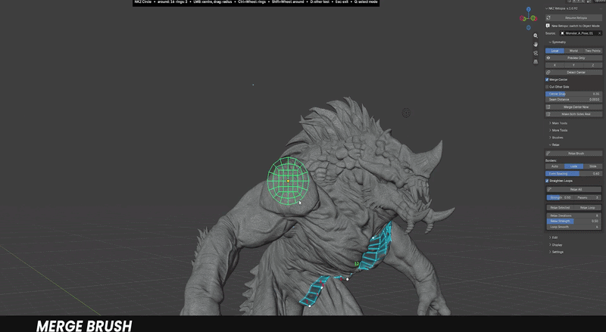Image resolution: width=606 pixels, height=332 pixels.
Task: Click the Relax Iterations field
Action: point(573,216)
